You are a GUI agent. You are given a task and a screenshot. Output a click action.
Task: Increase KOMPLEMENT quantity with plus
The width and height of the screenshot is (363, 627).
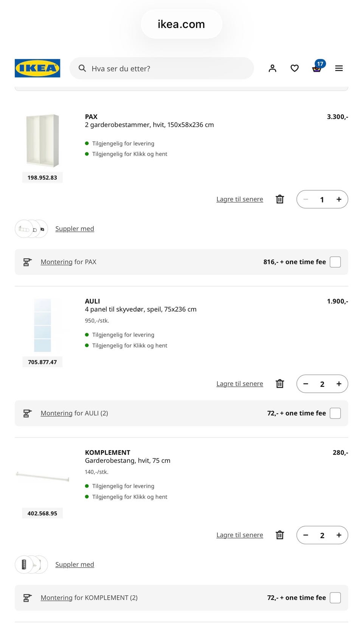(339, 535)
